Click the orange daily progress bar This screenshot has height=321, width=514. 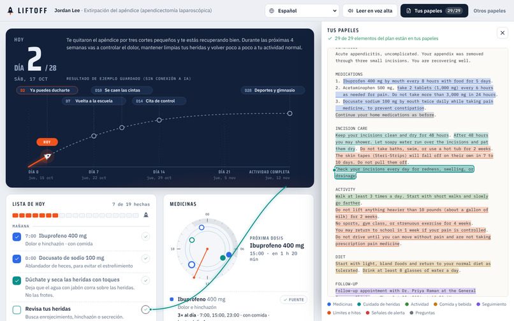point(75,215)
